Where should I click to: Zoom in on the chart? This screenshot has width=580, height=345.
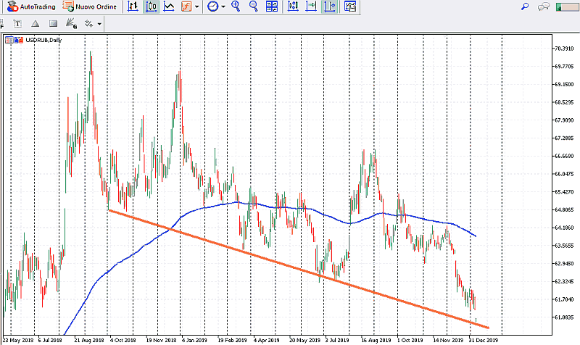(x=236, y=7)
